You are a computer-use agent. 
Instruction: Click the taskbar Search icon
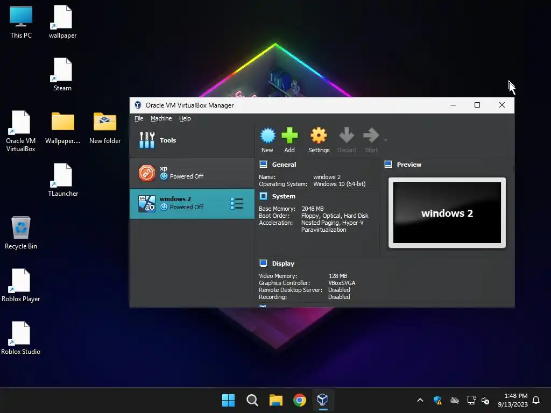pos(252,400)
